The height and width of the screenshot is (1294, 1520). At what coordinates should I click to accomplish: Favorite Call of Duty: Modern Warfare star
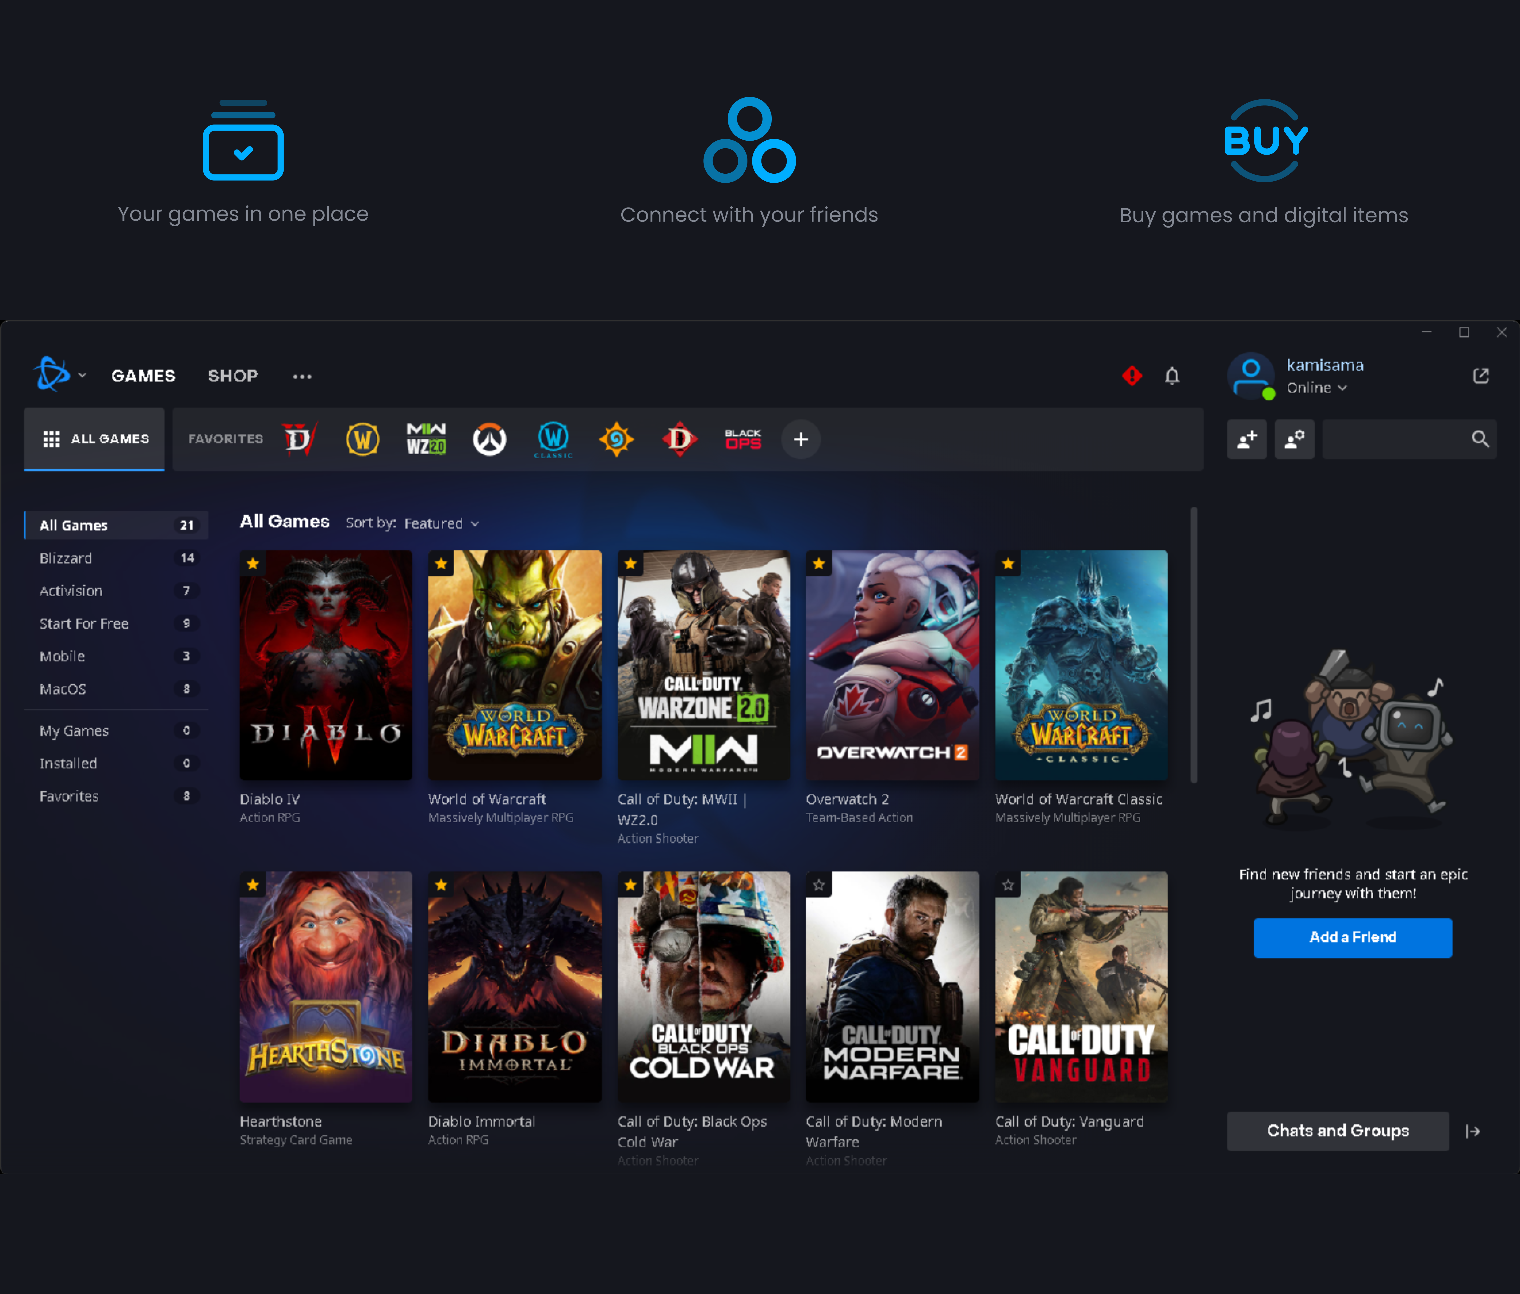point(819,885)
